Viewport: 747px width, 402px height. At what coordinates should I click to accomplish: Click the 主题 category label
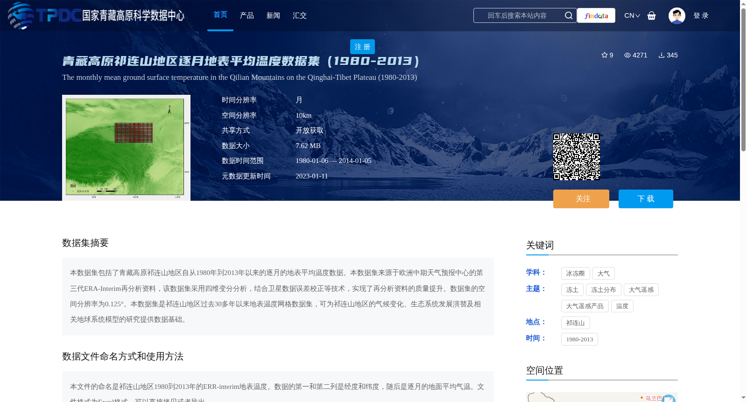(x=536, y=289)
